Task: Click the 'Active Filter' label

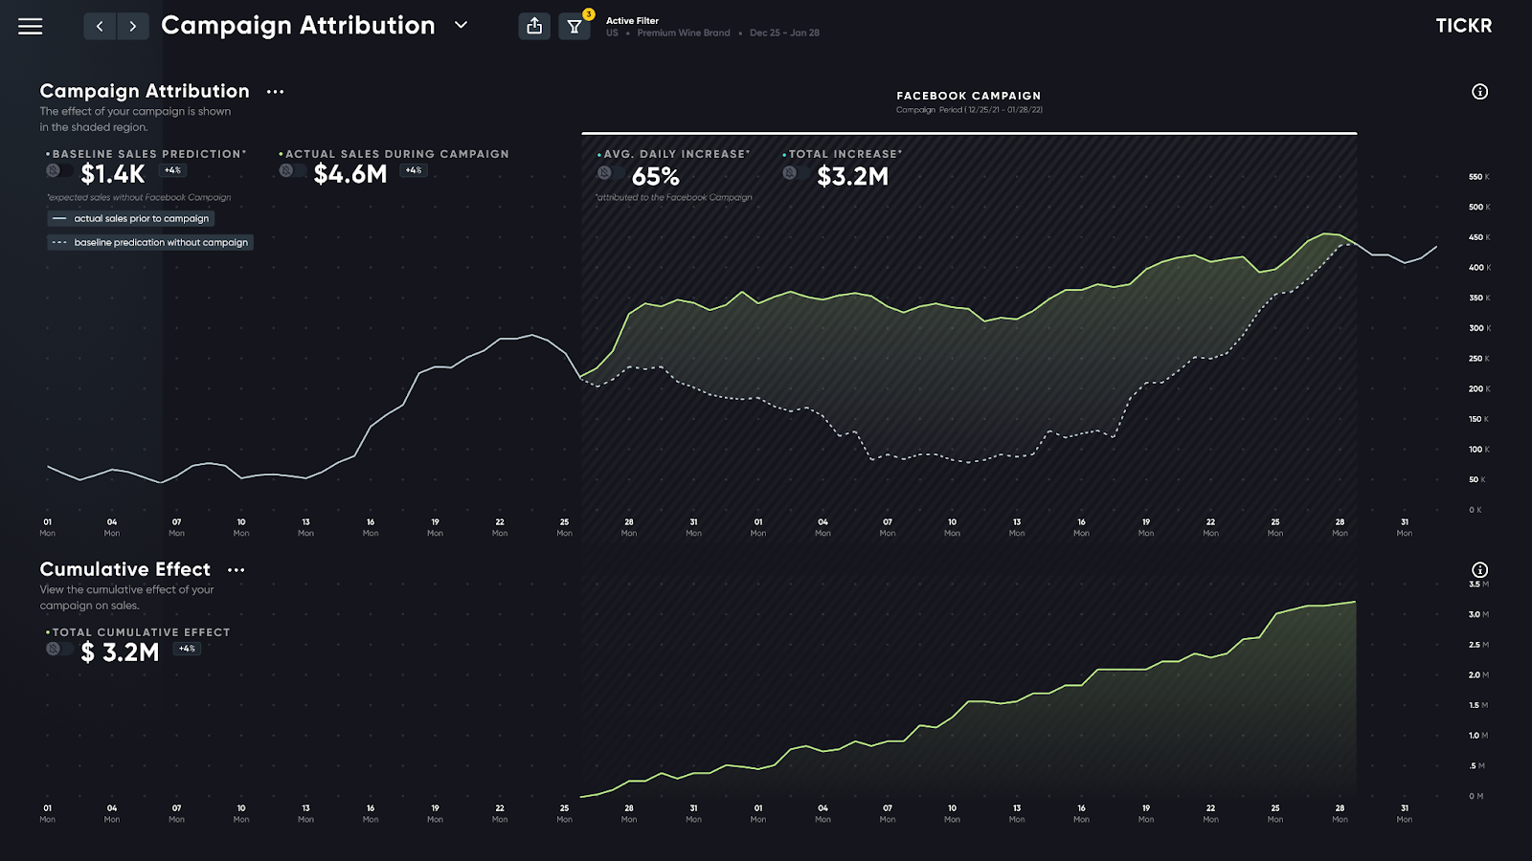Action: click(x=632, y=21)
